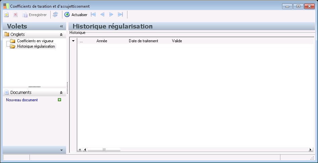Screen dimensions: 318x163
Task: Click the Valide column header
Action: 177,41
